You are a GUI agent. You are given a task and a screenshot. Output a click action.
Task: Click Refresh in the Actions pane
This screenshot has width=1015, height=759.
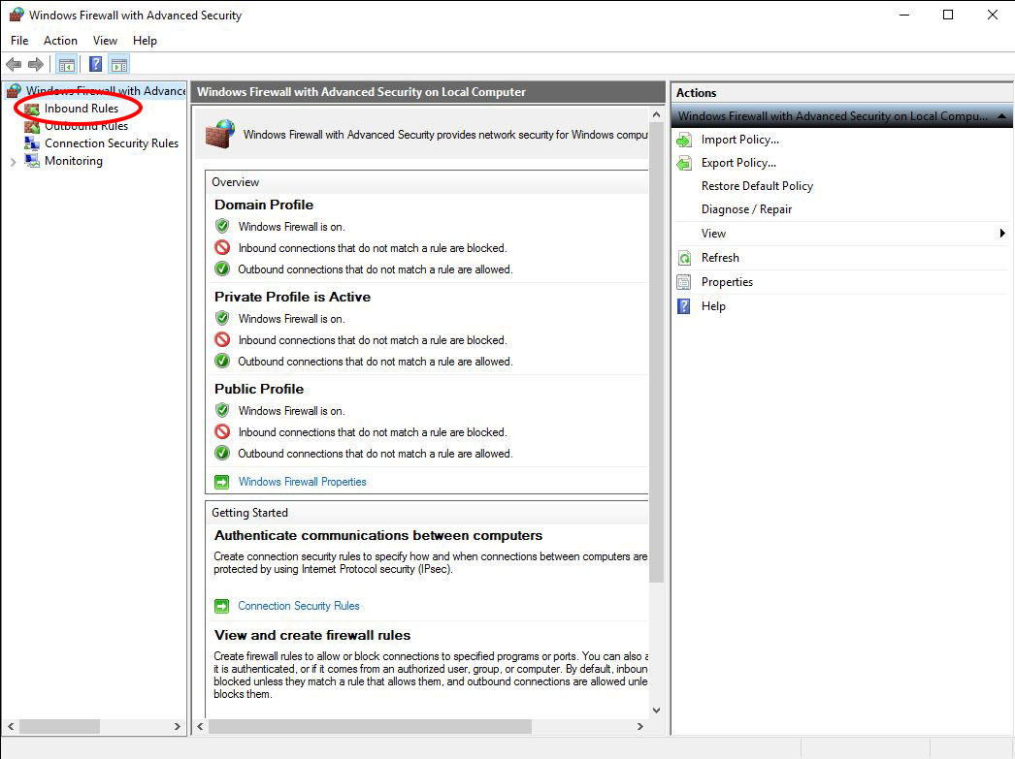point(720,258)
